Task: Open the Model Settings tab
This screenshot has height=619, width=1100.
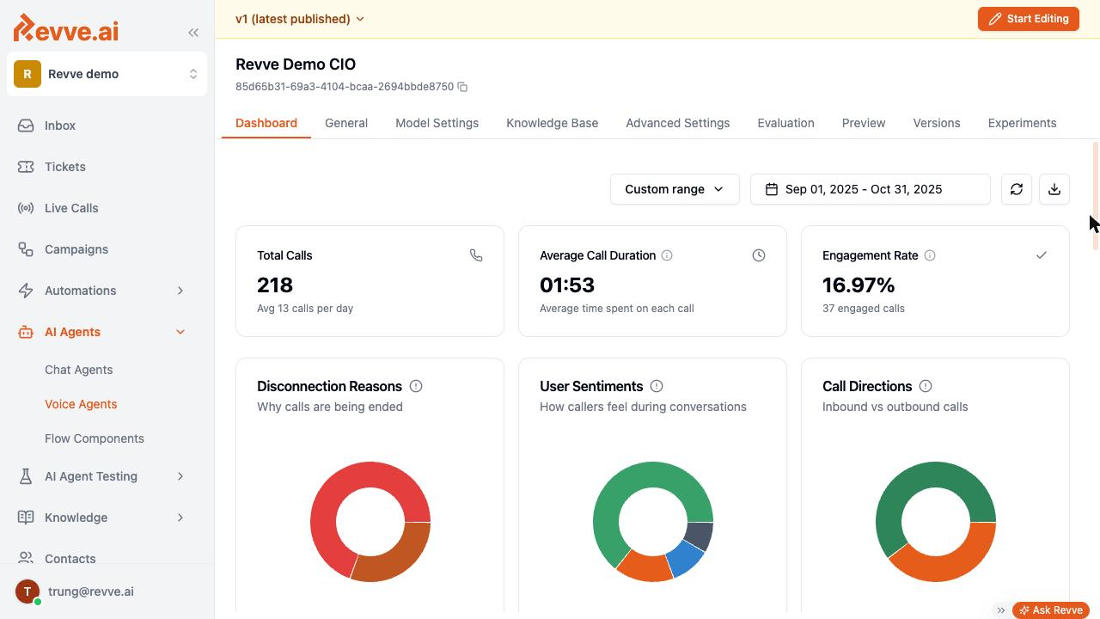Action: pyautogui.click(x=437, y=123)
